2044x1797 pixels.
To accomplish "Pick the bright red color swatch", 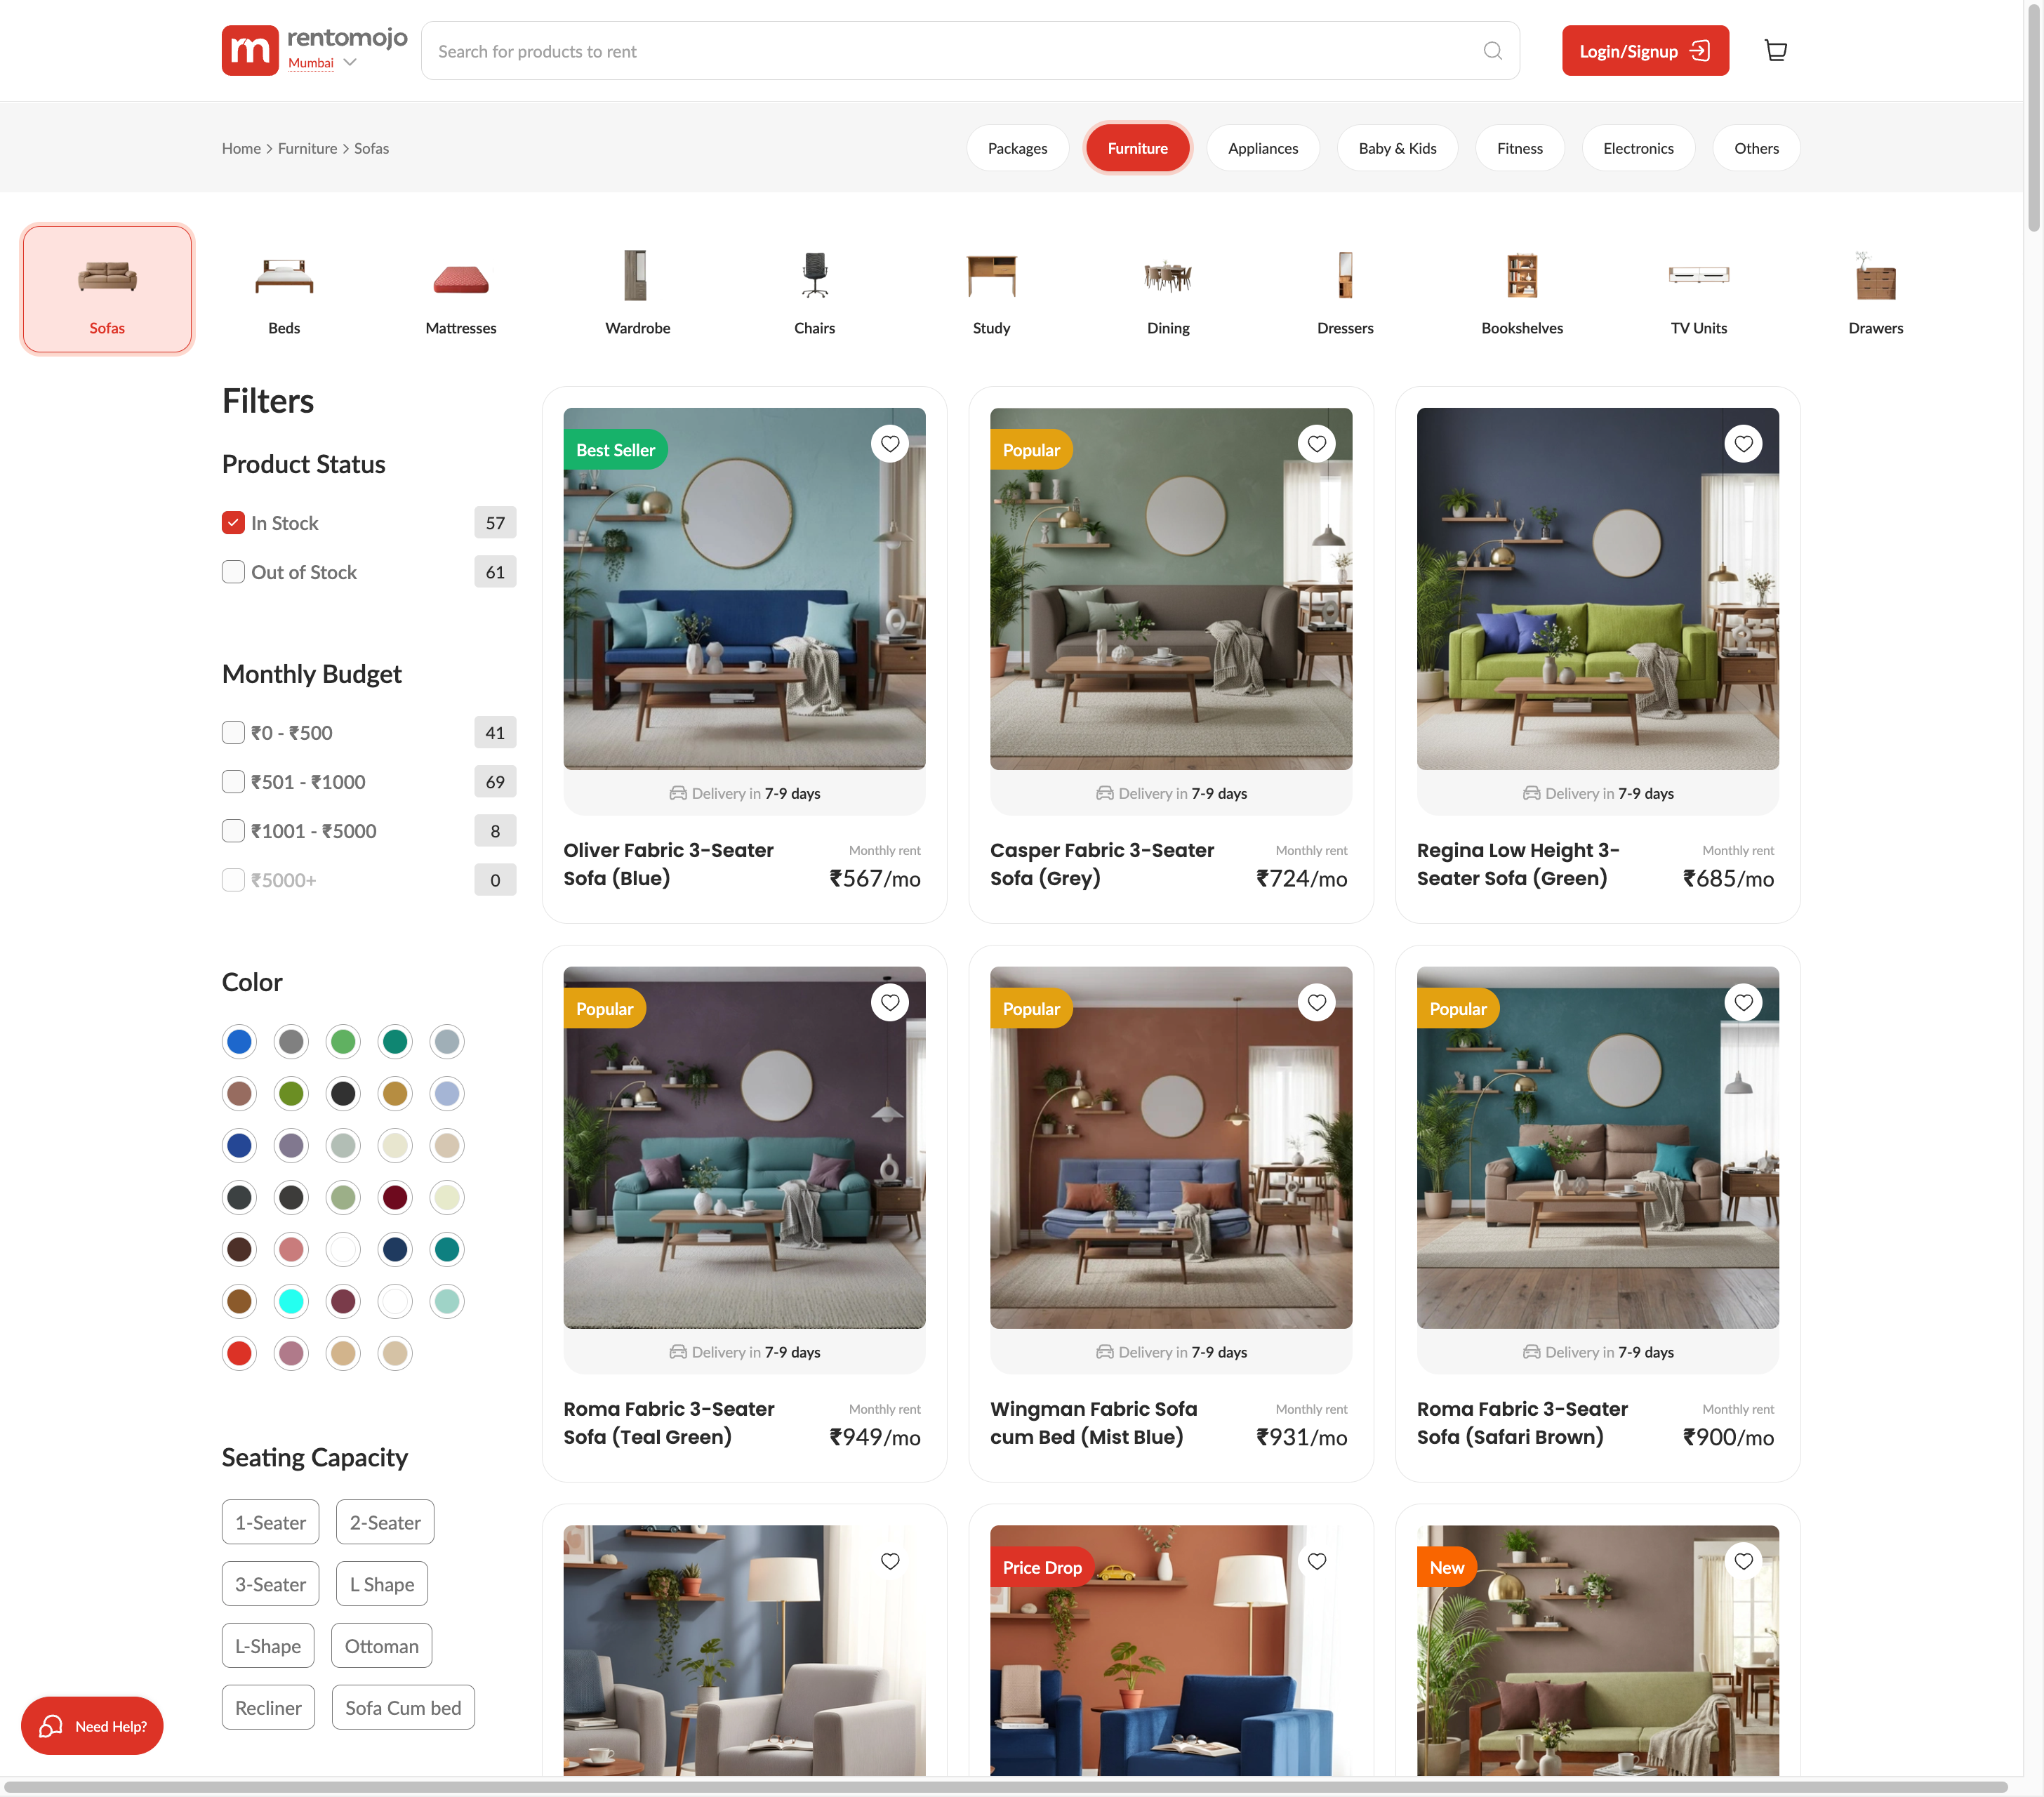I will click(x=239, y=1354).
